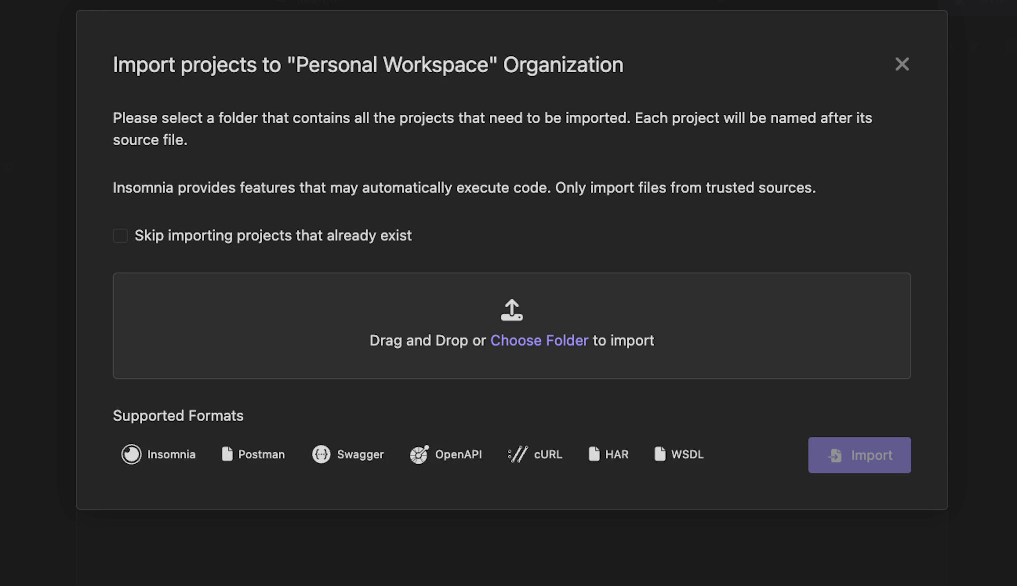Click the upload arrow icon

click(512, 310)
